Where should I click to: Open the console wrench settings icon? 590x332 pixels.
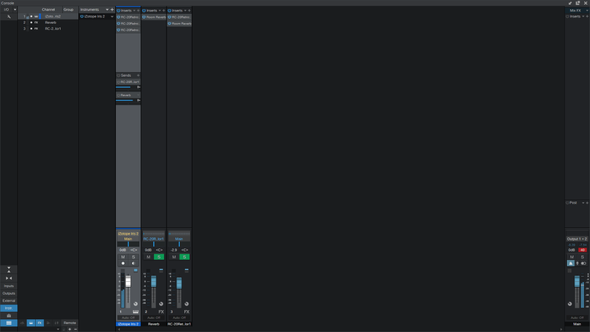pyautogui.click(x=9, y=17)
